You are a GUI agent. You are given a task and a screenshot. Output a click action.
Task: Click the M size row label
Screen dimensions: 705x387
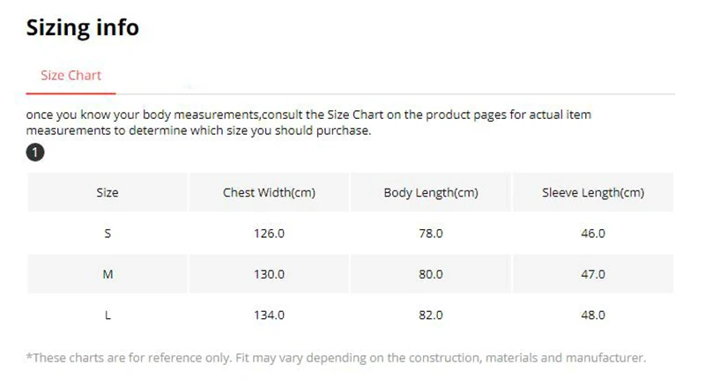(x=108, y=274)
